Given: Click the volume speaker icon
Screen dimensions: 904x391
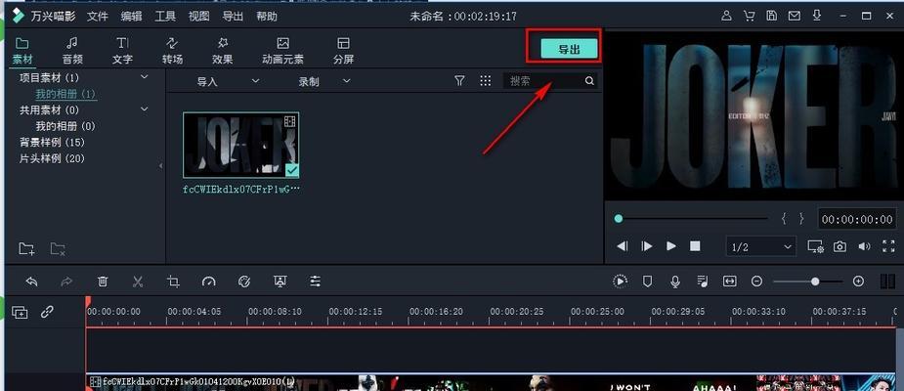Looking at the screenshot, I should 864,246.
